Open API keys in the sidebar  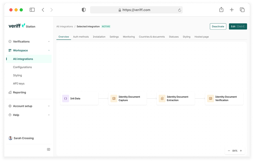(x=19, y=84)
